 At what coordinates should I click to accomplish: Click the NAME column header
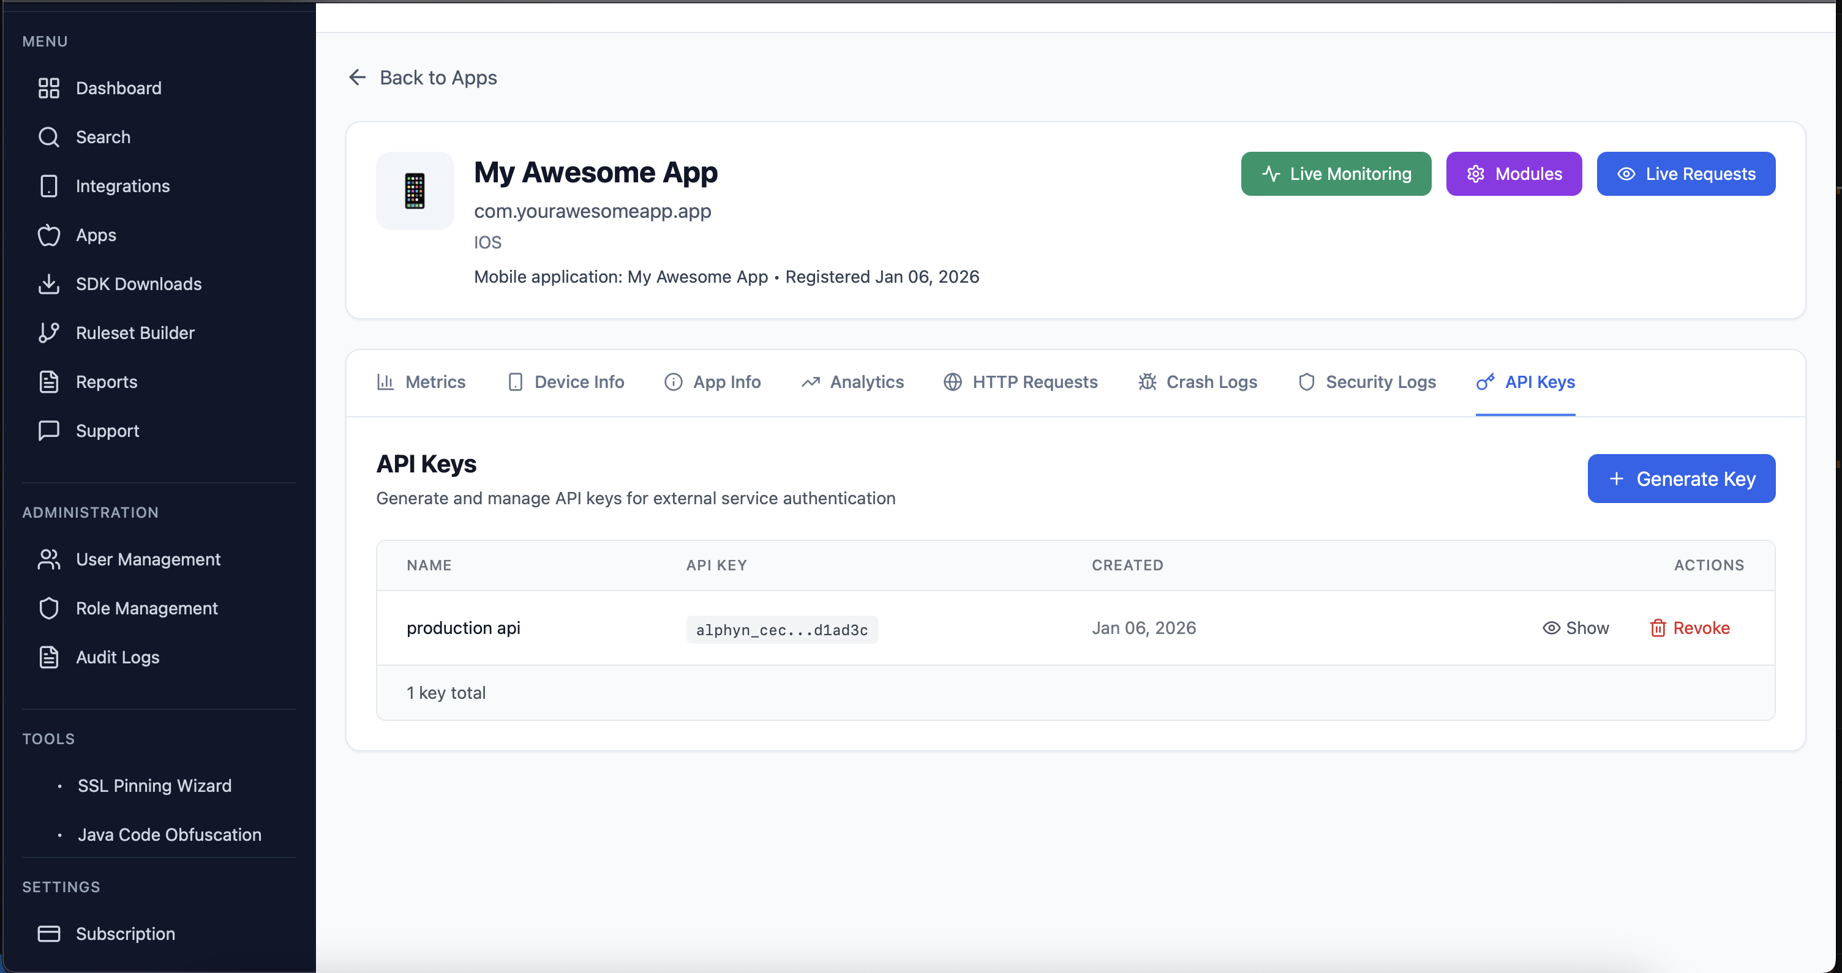click(429, 565)
